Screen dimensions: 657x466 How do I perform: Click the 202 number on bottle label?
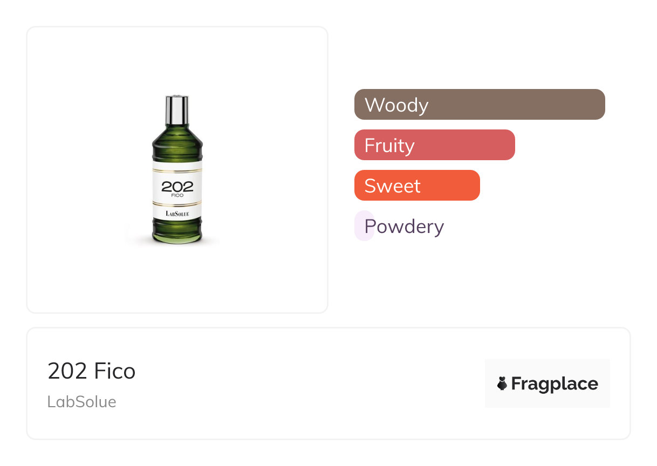click(x=177, y=187)
